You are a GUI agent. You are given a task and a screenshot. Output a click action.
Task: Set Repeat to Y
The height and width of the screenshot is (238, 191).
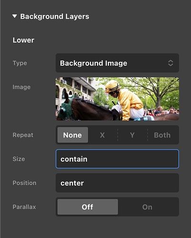tap(132, 135)
